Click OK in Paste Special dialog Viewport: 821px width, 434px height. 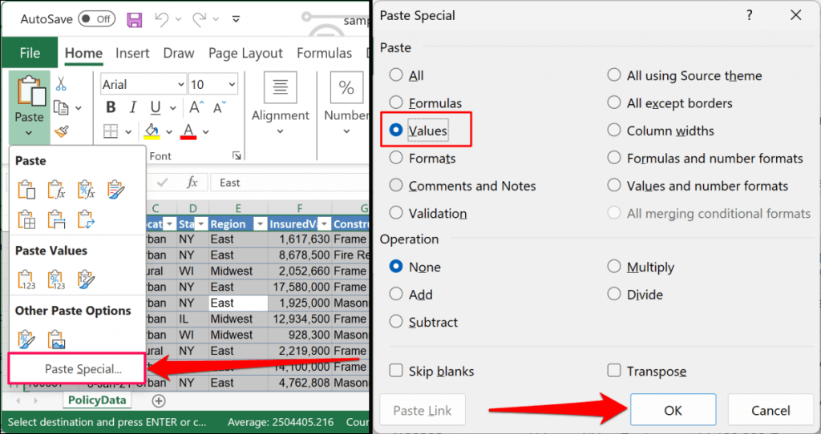pos(673,411)
